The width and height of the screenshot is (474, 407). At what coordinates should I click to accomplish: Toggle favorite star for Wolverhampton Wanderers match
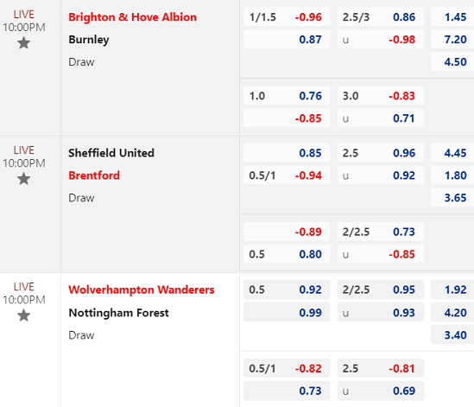[23, 315]
